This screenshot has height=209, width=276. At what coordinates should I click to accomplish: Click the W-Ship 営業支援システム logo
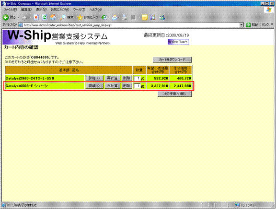(x=57, y=37)
